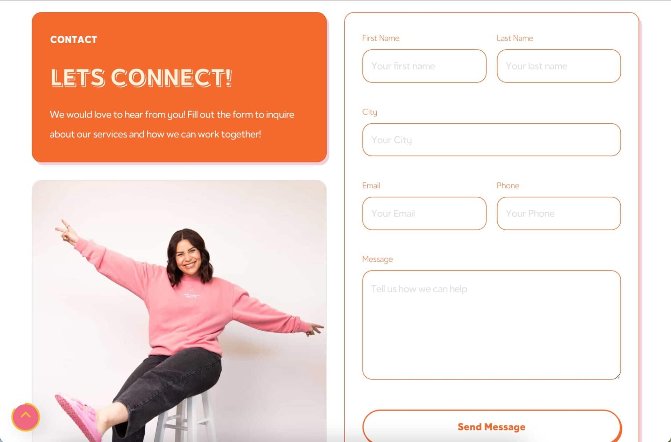Screen dimensions: 671x442
Task: Focus the Last Name input field
Action: (x=558, y=66)
